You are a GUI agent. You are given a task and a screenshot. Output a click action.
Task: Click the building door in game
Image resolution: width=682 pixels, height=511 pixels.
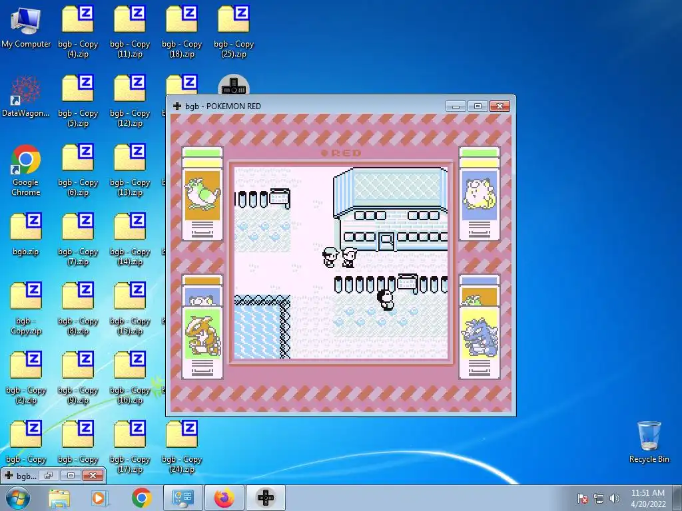tap(386, 242)
